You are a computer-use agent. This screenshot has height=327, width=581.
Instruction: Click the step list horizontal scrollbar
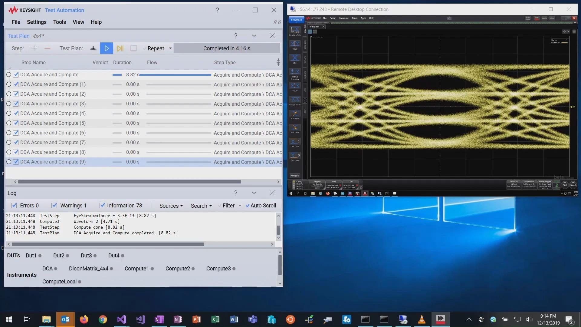[129, 182]
